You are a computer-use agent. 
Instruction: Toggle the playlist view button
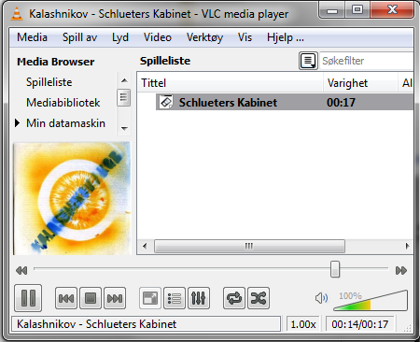175,298
